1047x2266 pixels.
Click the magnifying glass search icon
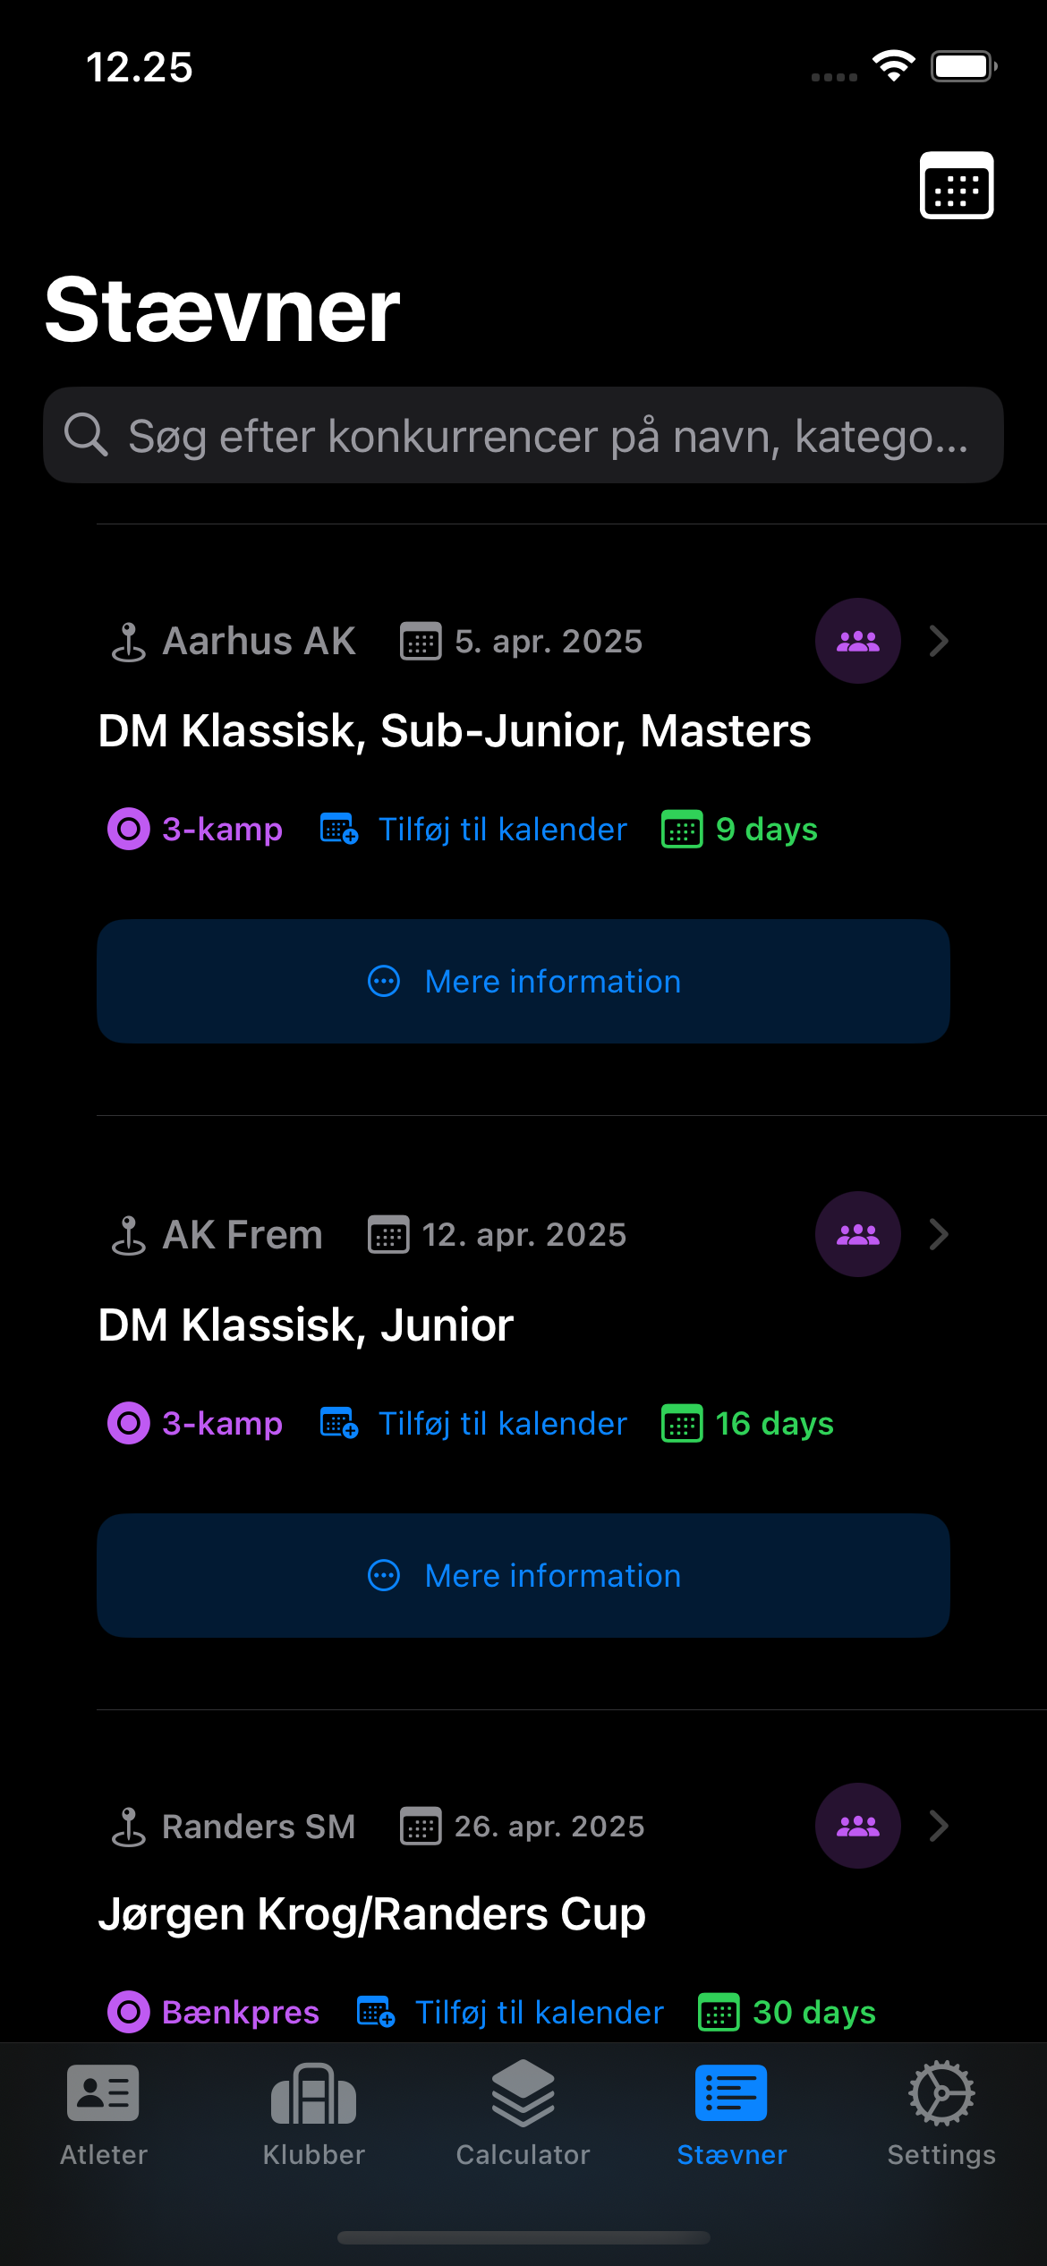86,435
